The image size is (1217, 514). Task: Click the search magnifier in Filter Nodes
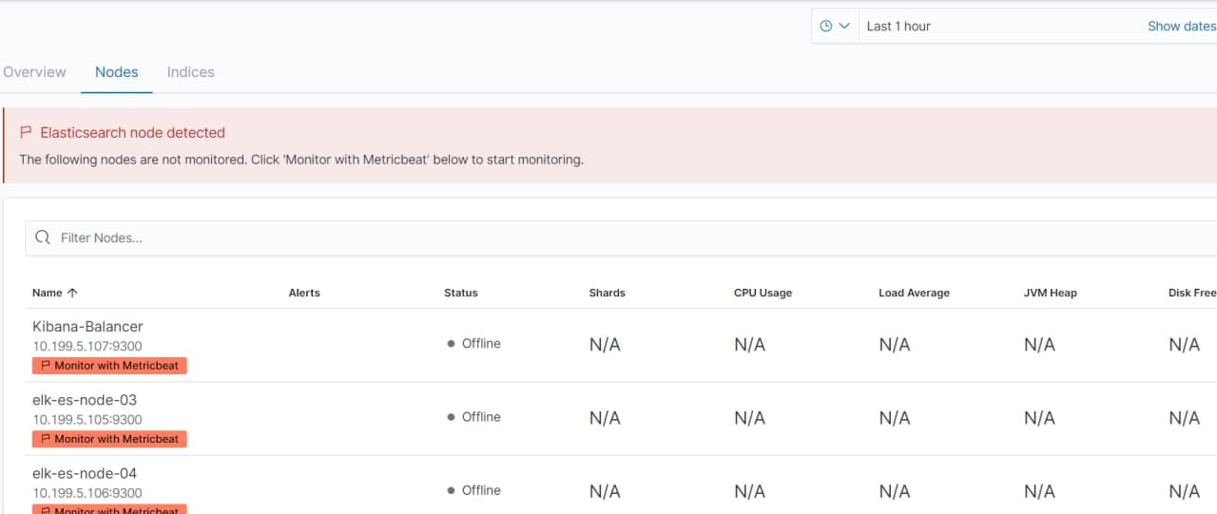point(43,238)
